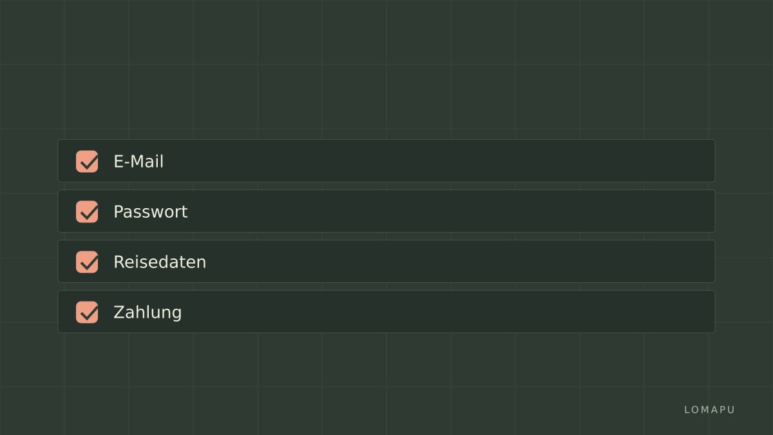Toggle the Reisedaten checkbox off
The image size is (773, 435).
pos(87,262)
